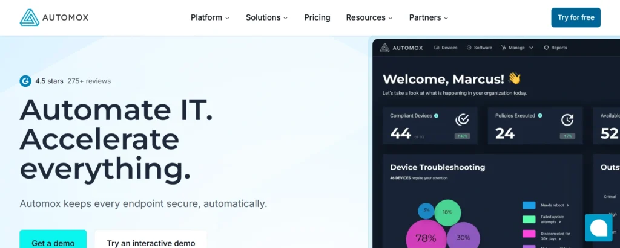
Task: Expand the Solutions menu
Action: coord(267,17)
